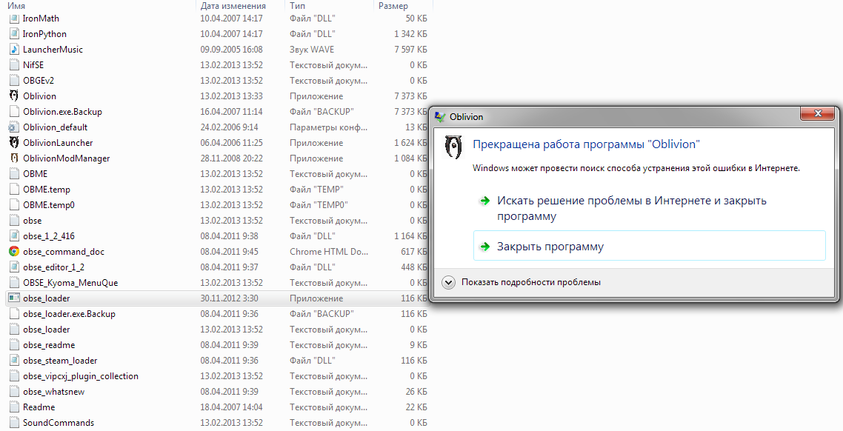Image resolution: width=843 pixels, height=431 pixels.
Task: Click the OBME.temp0 file icon
Action: (x=14, y=204)
